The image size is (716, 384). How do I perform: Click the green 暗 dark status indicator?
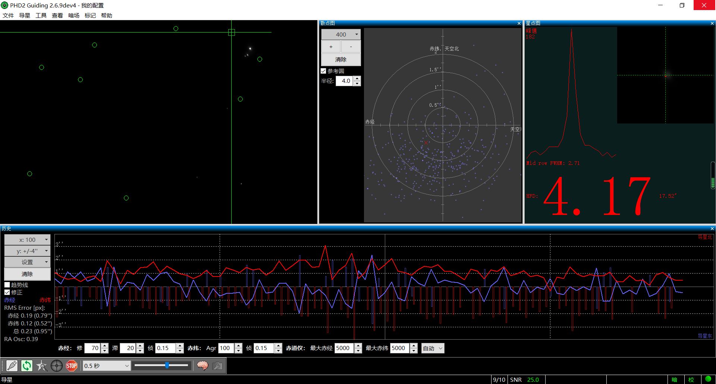click(674, 380)
